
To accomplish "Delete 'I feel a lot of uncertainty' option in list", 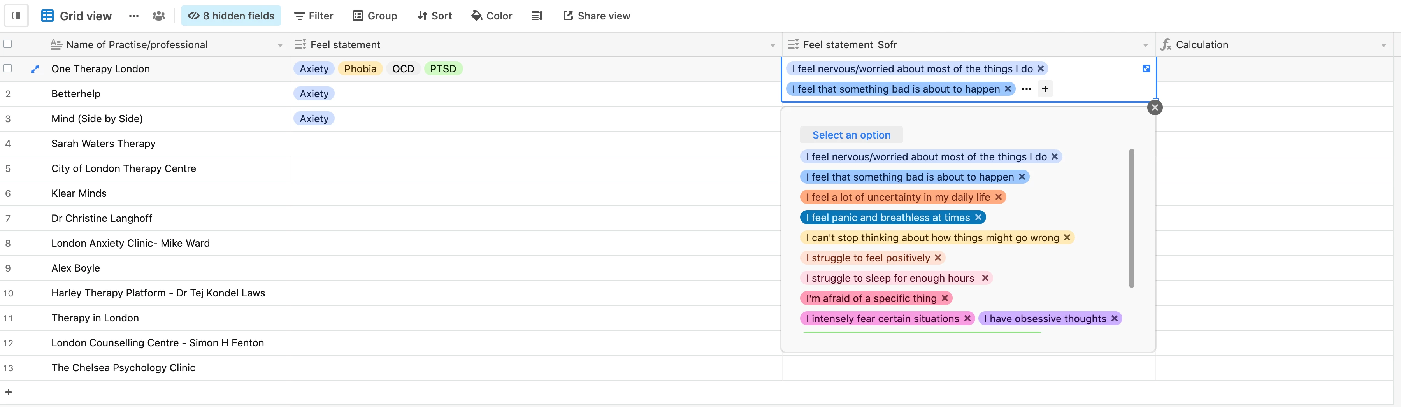I will [x=999, y=197].
